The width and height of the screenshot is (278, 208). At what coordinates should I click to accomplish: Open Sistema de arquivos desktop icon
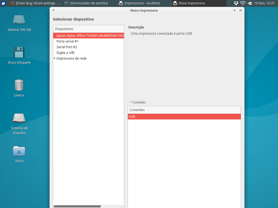click(19, 118)
